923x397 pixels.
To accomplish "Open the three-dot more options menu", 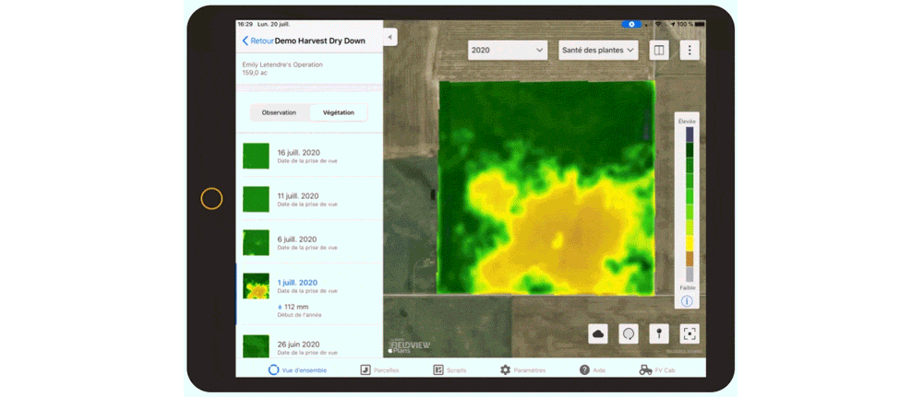I will click(689, 51).
